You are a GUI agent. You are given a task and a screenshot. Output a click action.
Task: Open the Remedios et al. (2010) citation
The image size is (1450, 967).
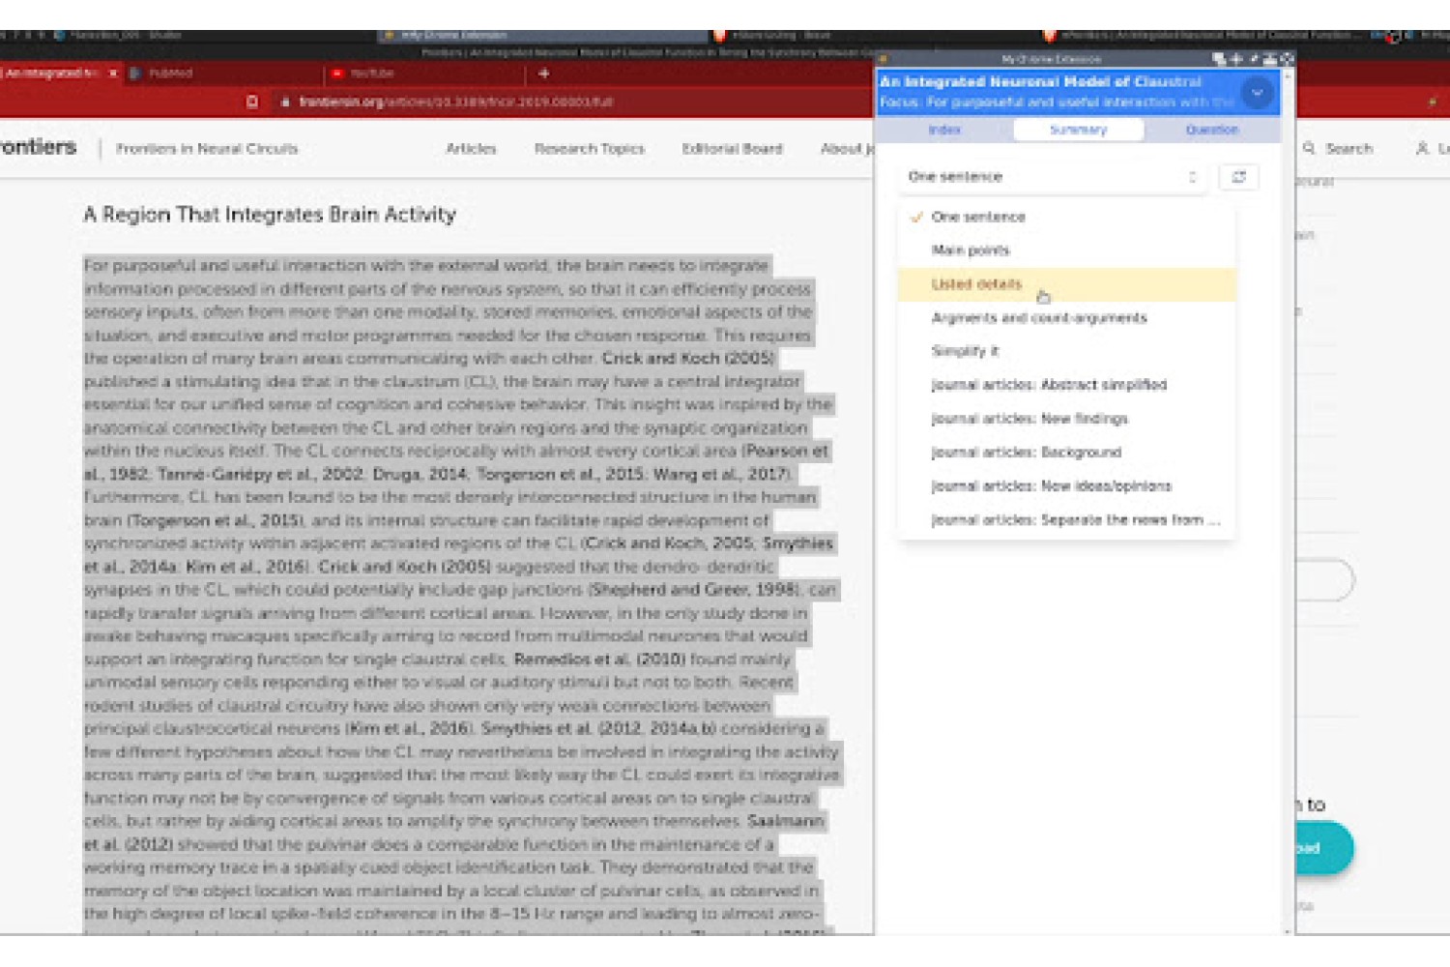(599, 659)
